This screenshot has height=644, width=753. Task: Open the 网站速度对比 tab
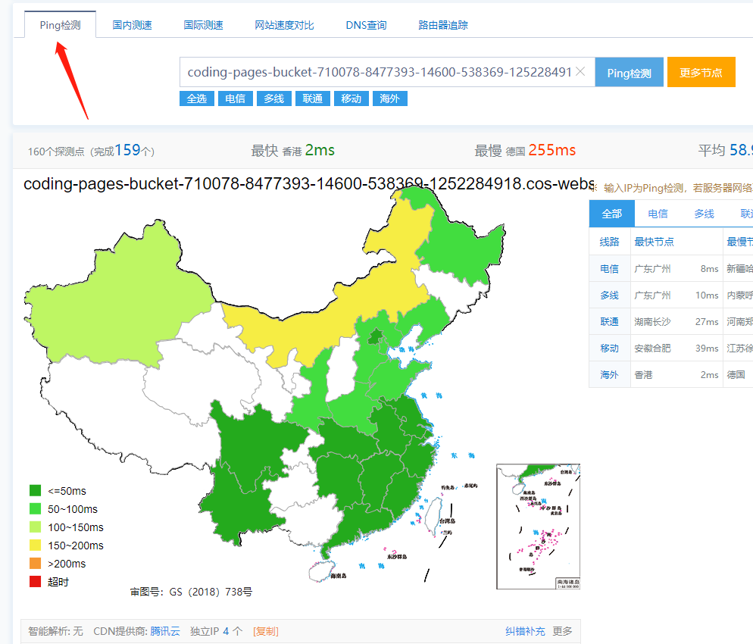[284, 25]
